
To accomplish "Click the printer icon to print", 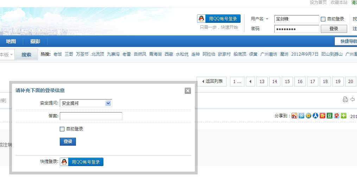I will [345, 99].
